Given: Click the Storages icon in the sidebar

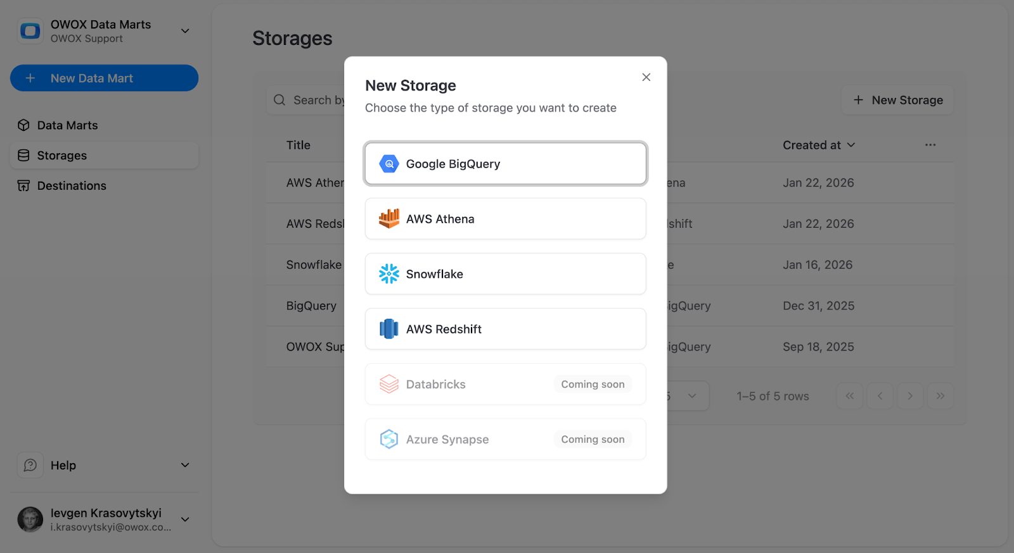Looking at the screenshot, I should pos(23,155).
